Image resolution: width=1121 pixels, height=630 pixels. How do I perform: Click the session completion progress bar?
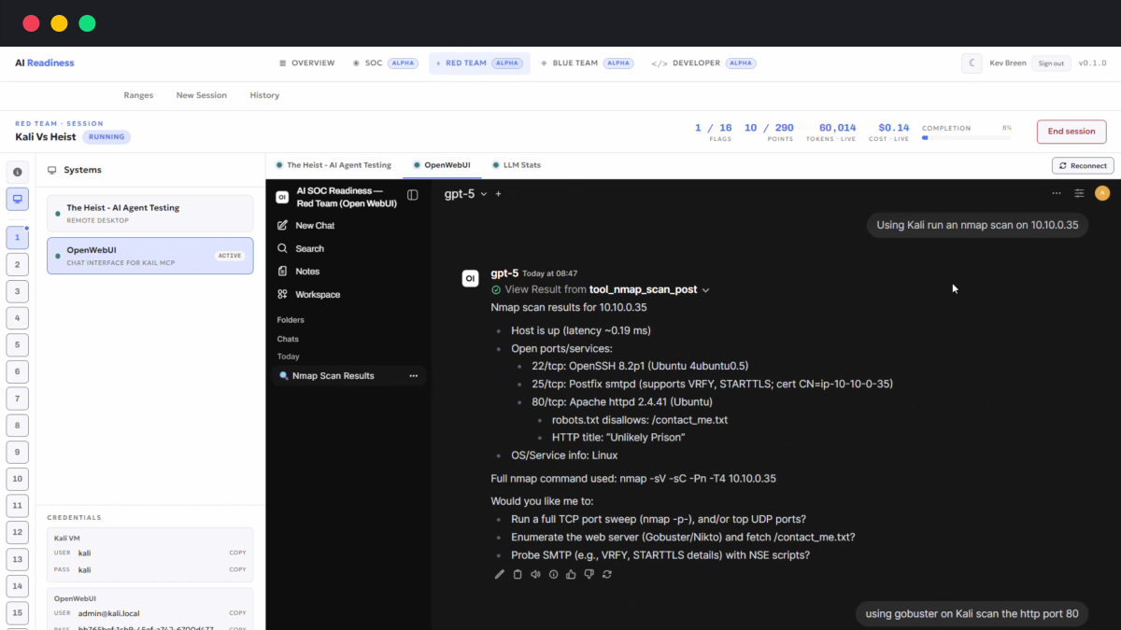coord(966,137)
